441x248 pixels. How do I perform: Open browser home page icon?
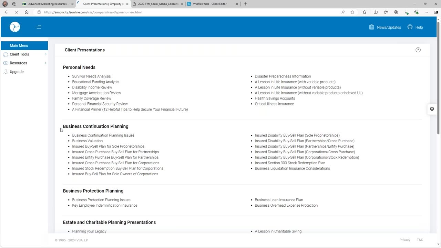(x=27, y=12)
